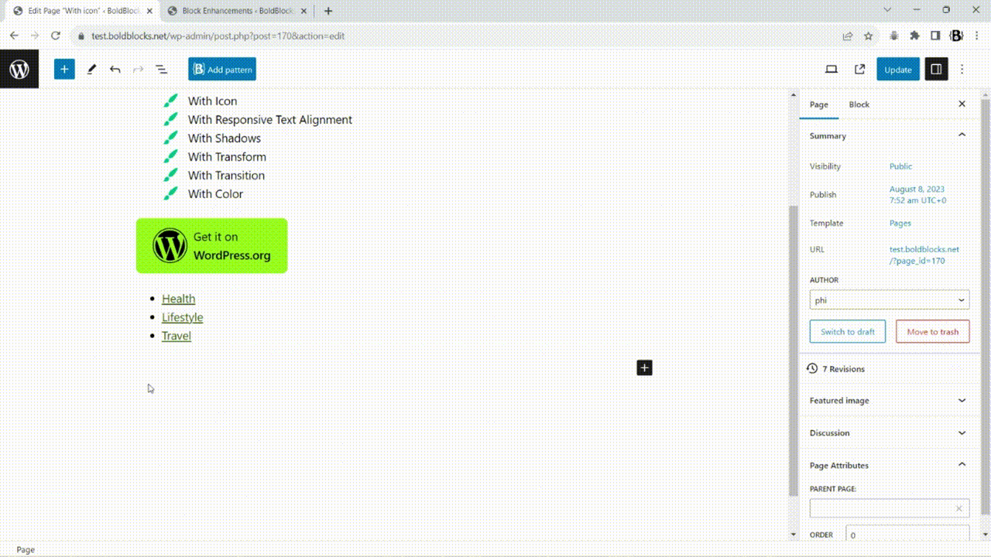
Task: Open the WordPress logo dashboard link
Action: (x=19, y=70)
